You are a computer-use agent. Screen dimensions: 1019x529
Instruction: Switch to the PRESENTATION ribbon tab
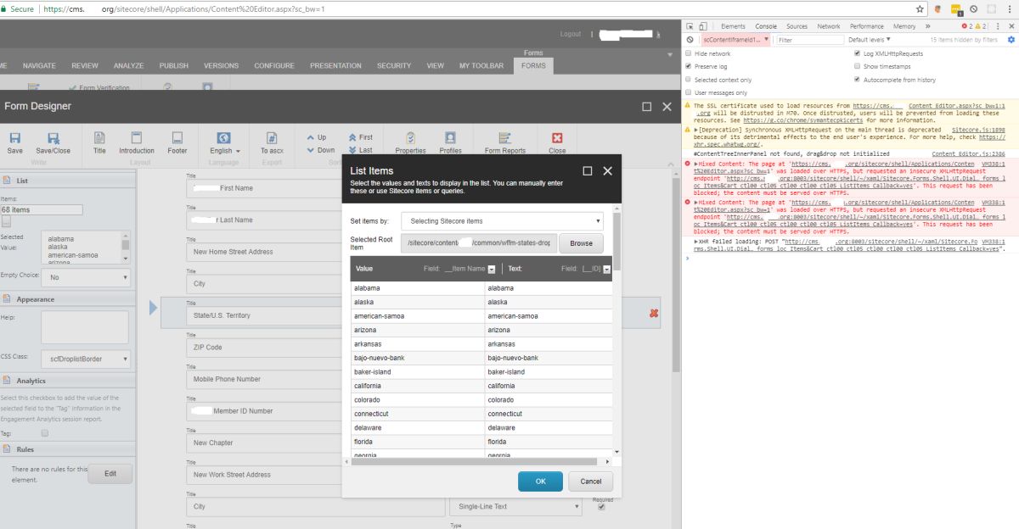[335, 65]
